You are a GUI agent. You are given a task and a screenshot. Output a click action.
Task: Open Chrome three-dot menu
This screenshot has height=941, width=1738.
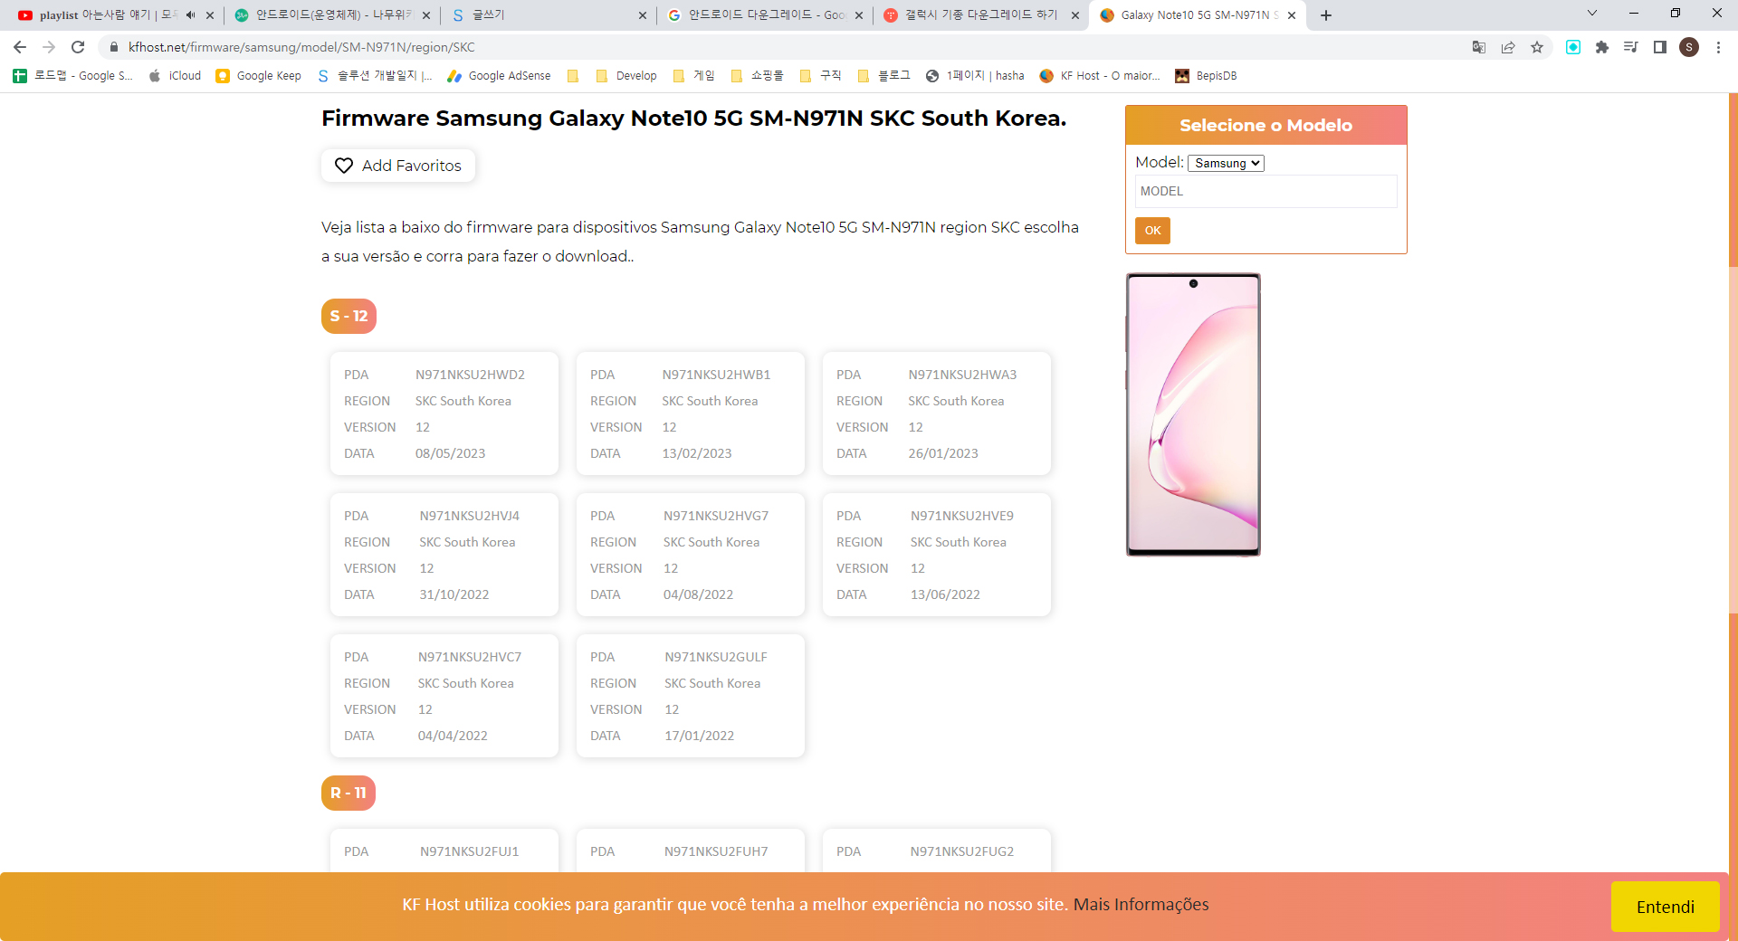tap(1718, 47)
